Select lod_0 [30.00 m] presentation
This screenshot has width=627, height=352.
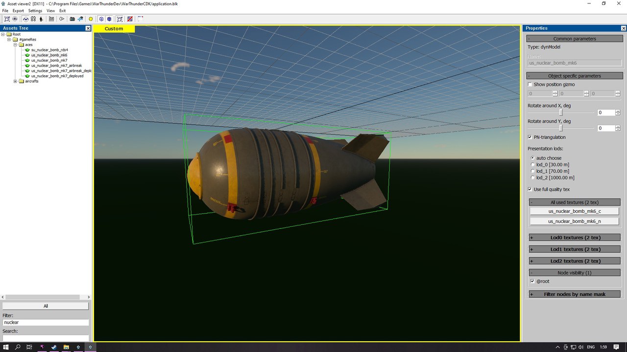[532, 165]
